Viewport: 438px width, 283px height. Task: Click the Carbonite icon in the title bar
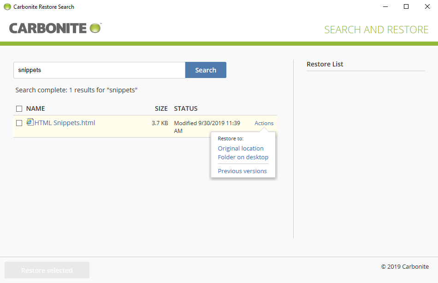(x=6, y=6)
